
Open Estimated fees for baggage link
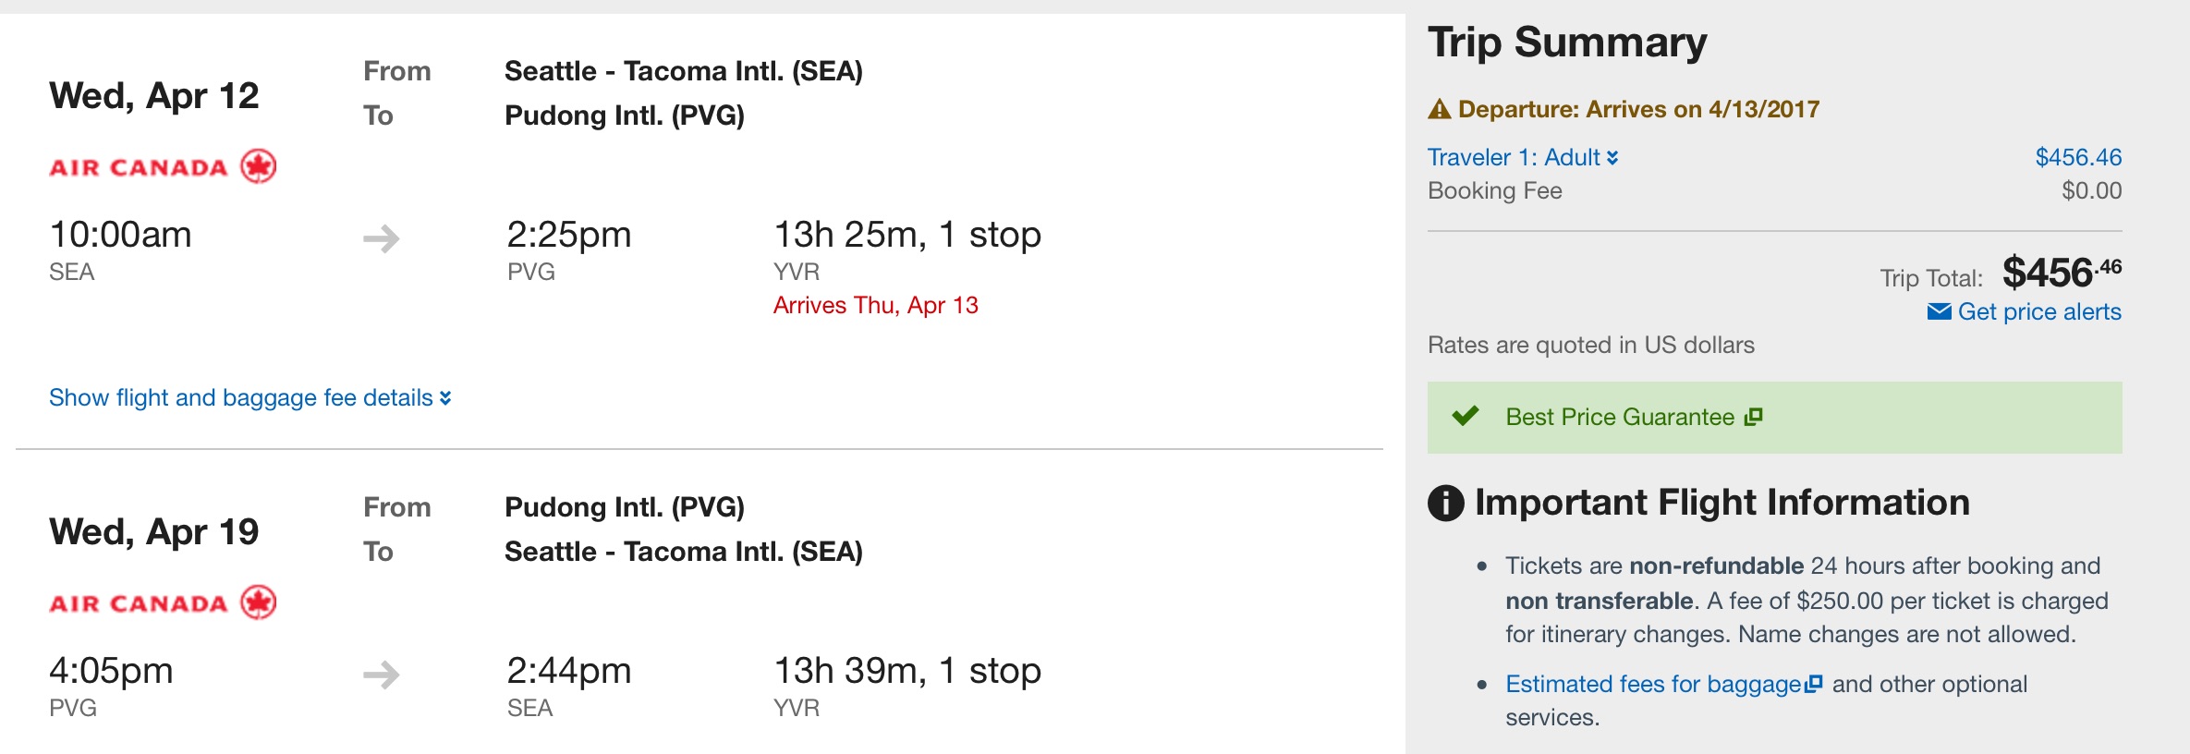[1653, 684]
